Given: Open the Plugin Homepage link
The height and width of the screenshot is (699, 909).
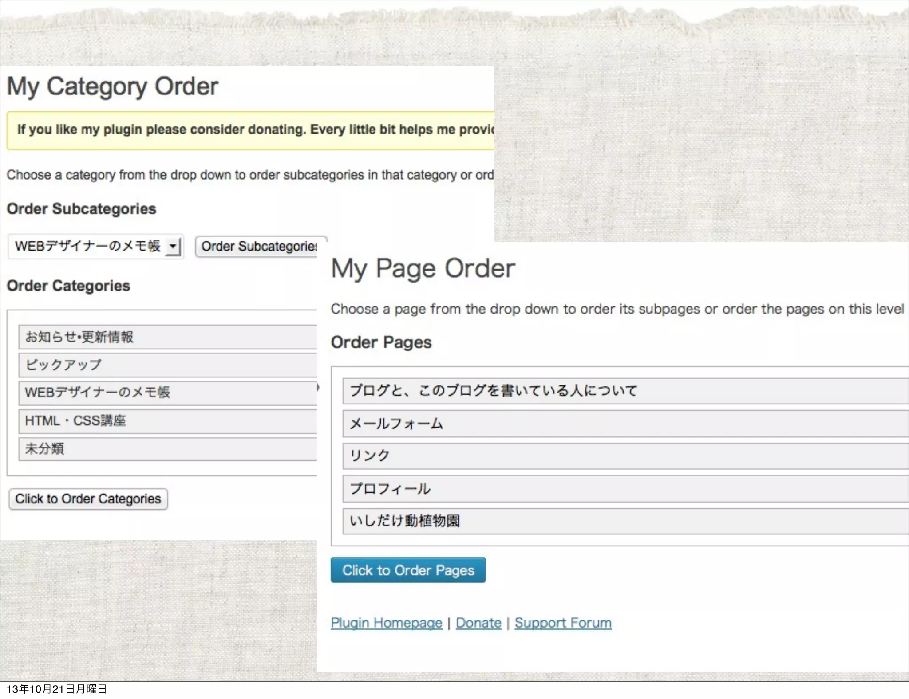Looking at the screenshot, I should 386,623.
